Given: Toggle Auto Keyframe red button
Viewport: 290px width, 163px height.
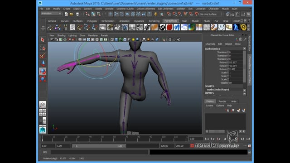Looking at the screenshot, I should pos(192,146).
